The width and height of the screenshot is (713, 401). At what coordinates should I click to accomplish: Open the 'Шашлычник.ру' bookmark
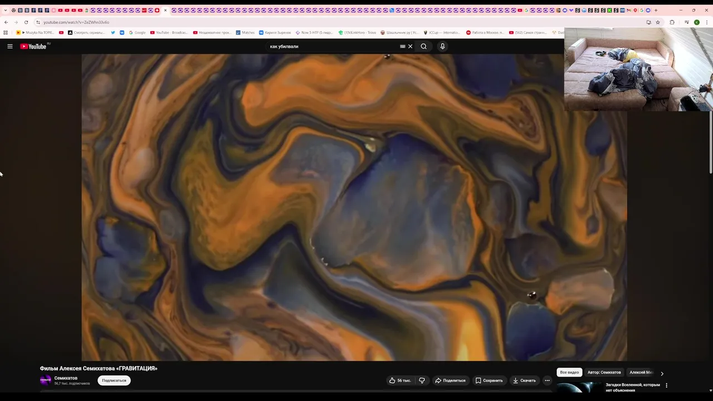tap(400, 32)
